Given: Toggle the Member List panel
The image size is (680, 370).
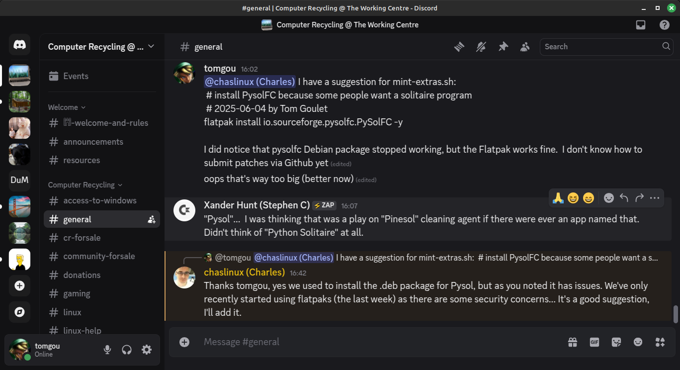Looking at the screenshot, I should pos(525,47).
